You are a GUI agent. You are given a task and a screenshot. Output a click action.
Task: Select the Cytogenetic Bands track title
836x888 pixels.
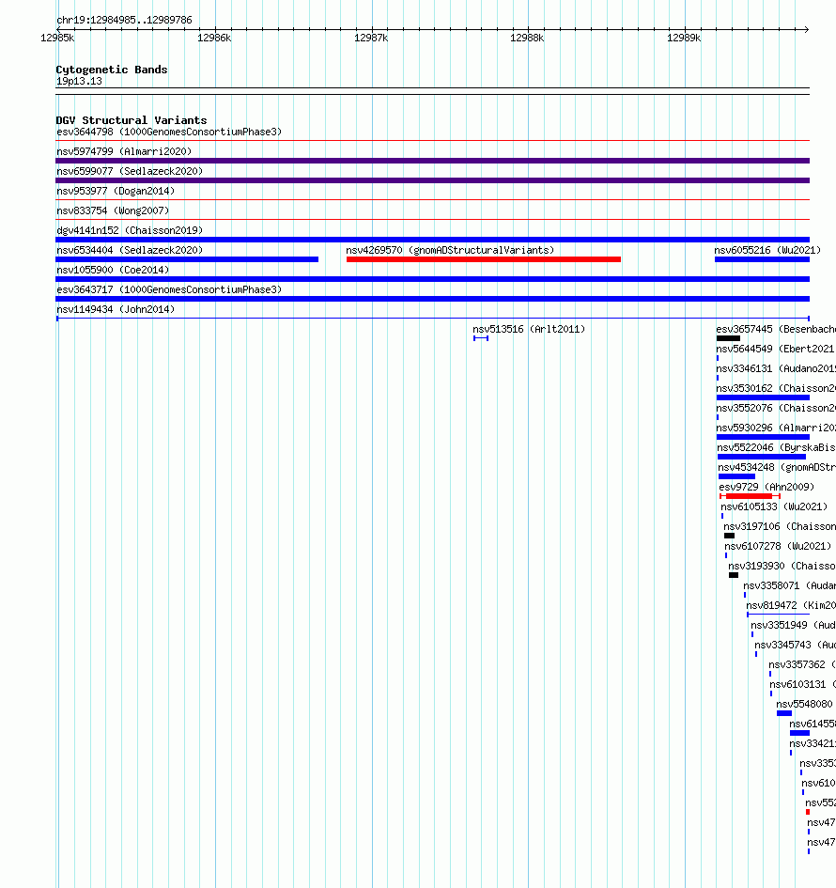[112, 70]
